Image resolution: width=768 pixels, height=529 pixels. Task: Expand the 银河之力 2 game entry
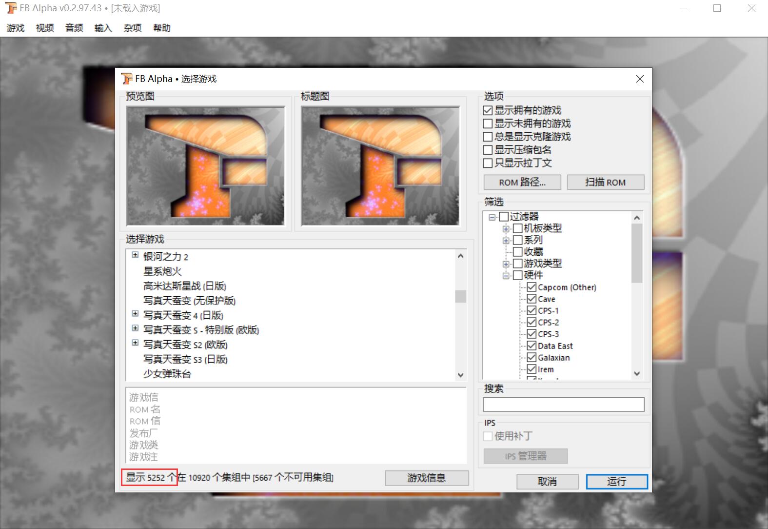pos(135,255)
